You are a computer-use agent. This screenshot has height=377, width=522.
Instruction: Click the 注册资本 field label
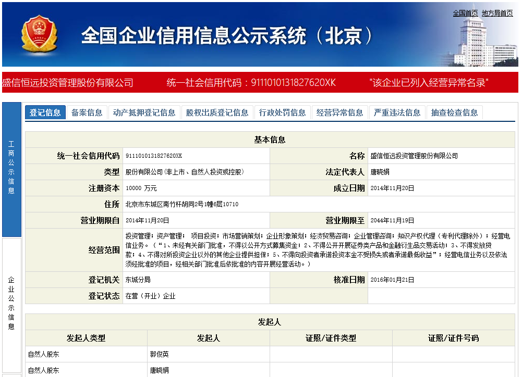point(104,188)
